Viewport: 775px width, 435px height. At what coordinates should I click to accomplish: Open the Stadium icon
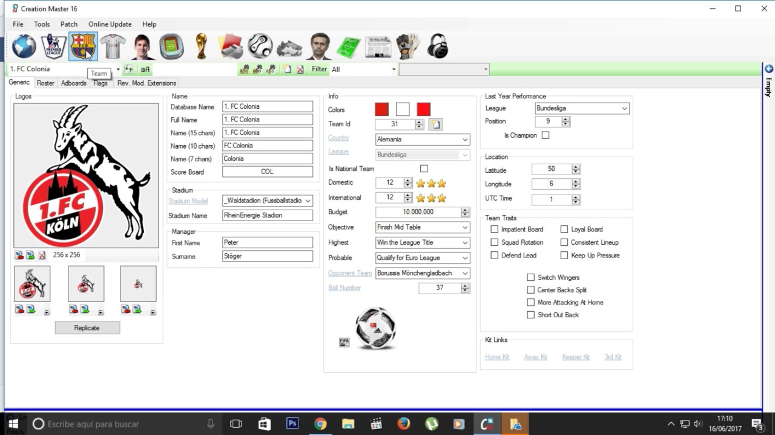[x=171, y=47]
